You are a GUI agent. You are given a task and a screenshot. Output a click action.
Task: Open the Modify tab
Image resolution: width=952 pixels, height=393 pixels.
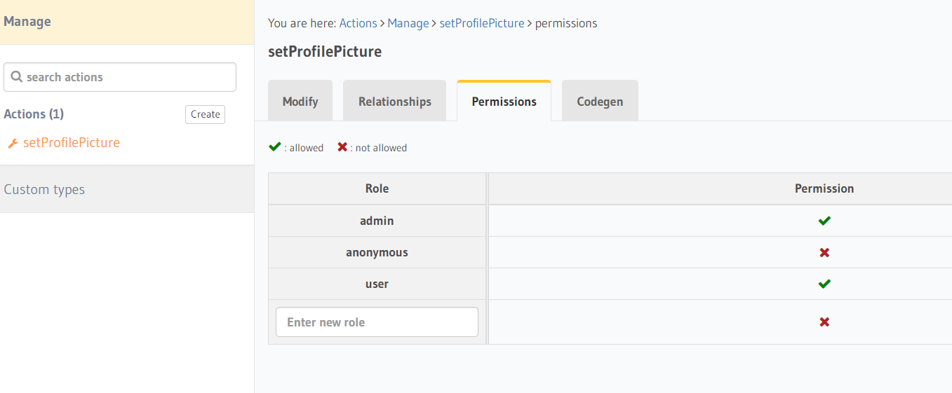(300, 102)
